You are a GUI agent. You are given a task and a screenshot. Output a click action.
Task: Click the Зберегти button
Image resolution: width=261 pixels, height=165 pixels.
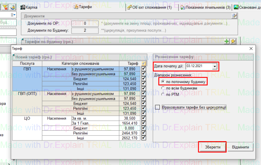212,147
